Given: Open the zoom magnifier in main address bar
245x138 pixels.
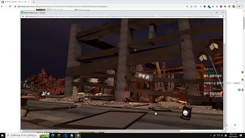Looking at the screenshot, I should coord(187,6).
